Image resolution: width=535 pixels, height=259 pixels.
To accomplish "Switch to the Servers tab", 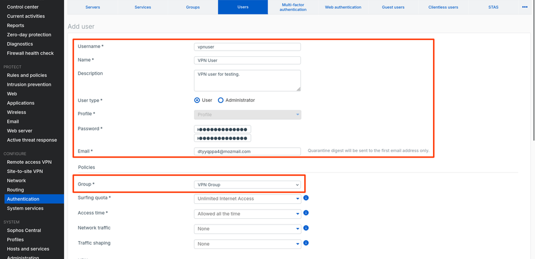I will (93, 7).
